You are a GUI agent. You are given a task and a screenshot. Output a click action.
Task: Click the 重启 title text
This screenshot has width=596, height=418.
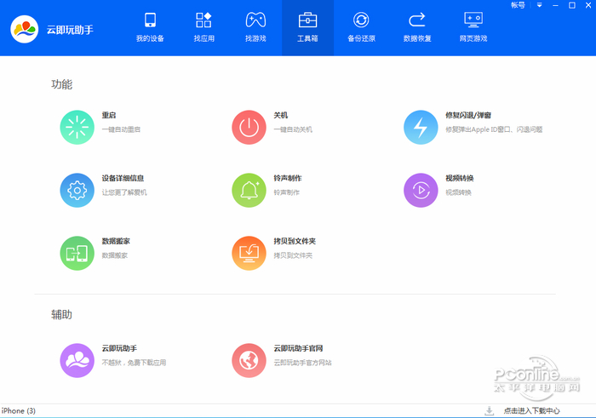pos(109,115)
